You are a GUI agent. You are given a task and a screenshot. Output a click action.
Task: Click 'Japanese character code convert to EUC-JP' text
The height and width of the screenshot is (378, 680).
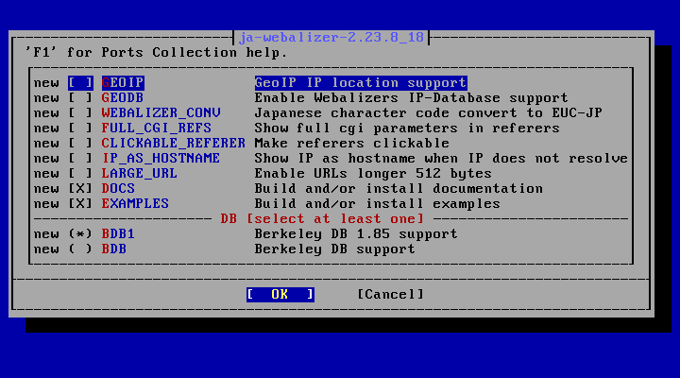(429, 112)
